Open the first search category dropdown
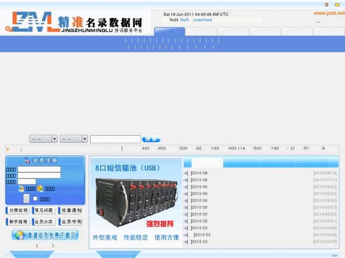The width and height of the screenshot is (345, 258). point(43,139)
